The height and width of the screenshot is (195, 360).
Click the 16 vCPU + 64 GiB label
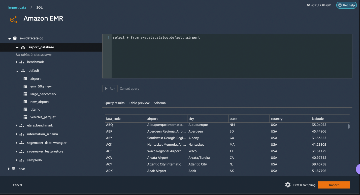pyautogui.click(x=319, y=5)
